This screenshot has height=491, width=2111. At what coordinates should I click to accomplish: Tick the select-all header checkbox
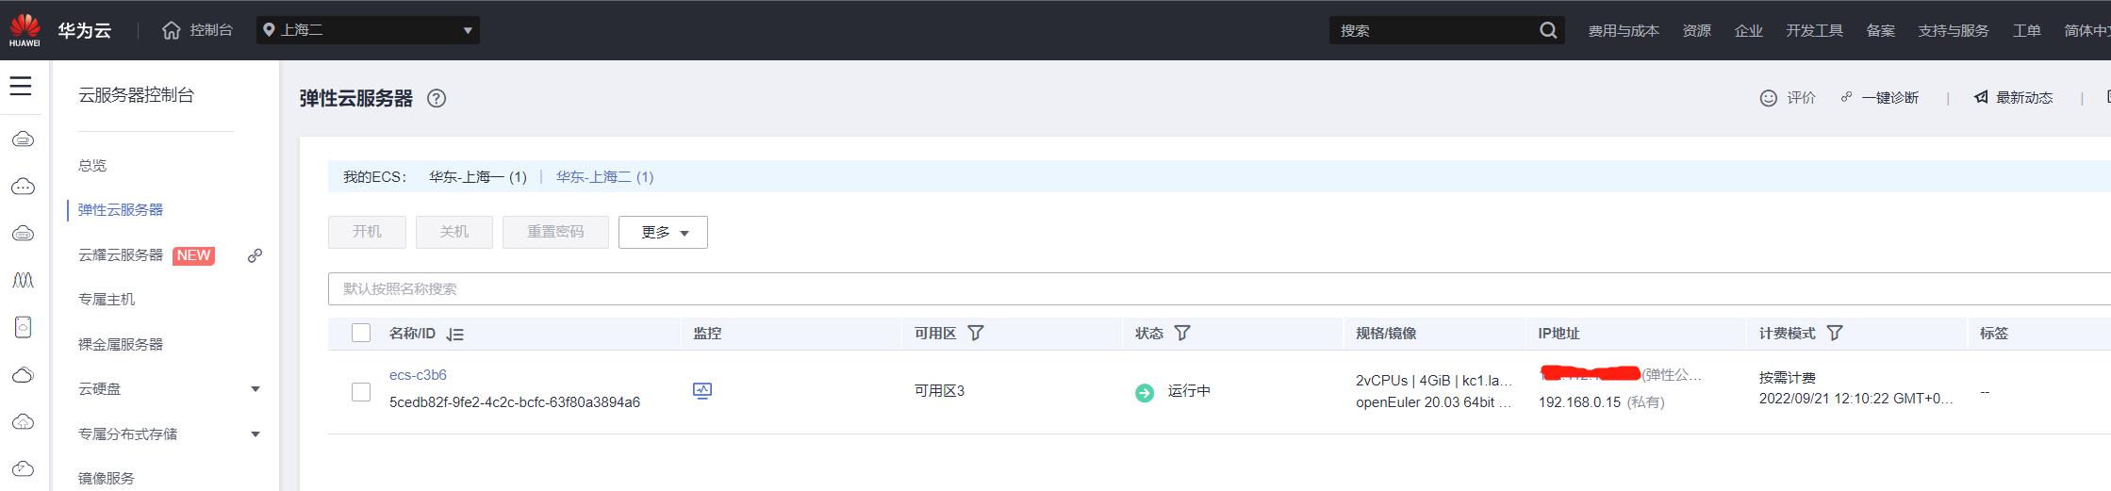pyautogui.click(x=361, y=333)
